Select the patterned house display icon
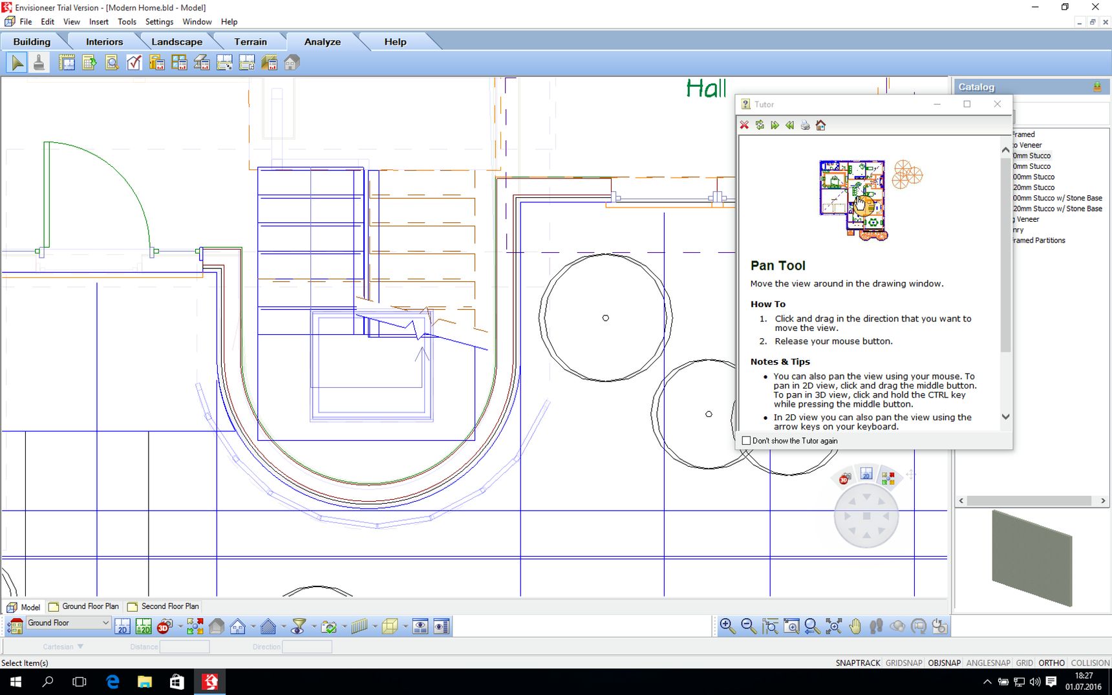Screen dimensions: 1112x695 point(268,626)
